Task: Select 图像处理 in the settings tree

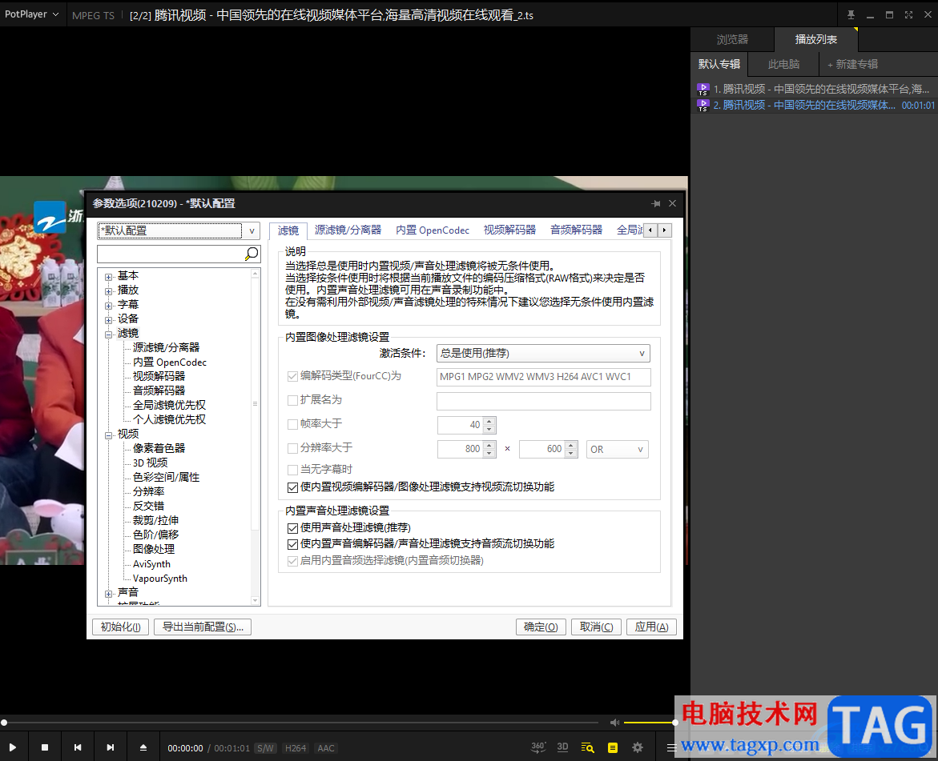Action: (x=154, y=549)
